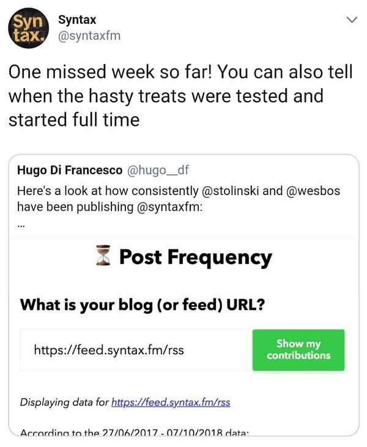This screenshot has width=367, height=447.
Task: Open the https://feed.syntax.fm/rss hyperlink
Action: click(x=171, y=403)
